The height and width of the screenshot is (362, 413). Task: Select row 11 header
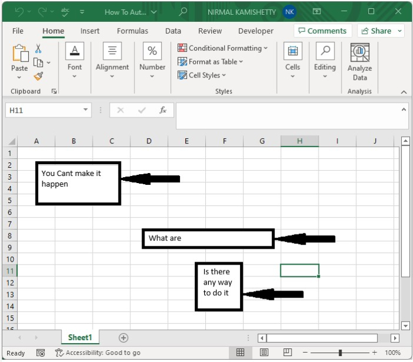tap(10, 271)
